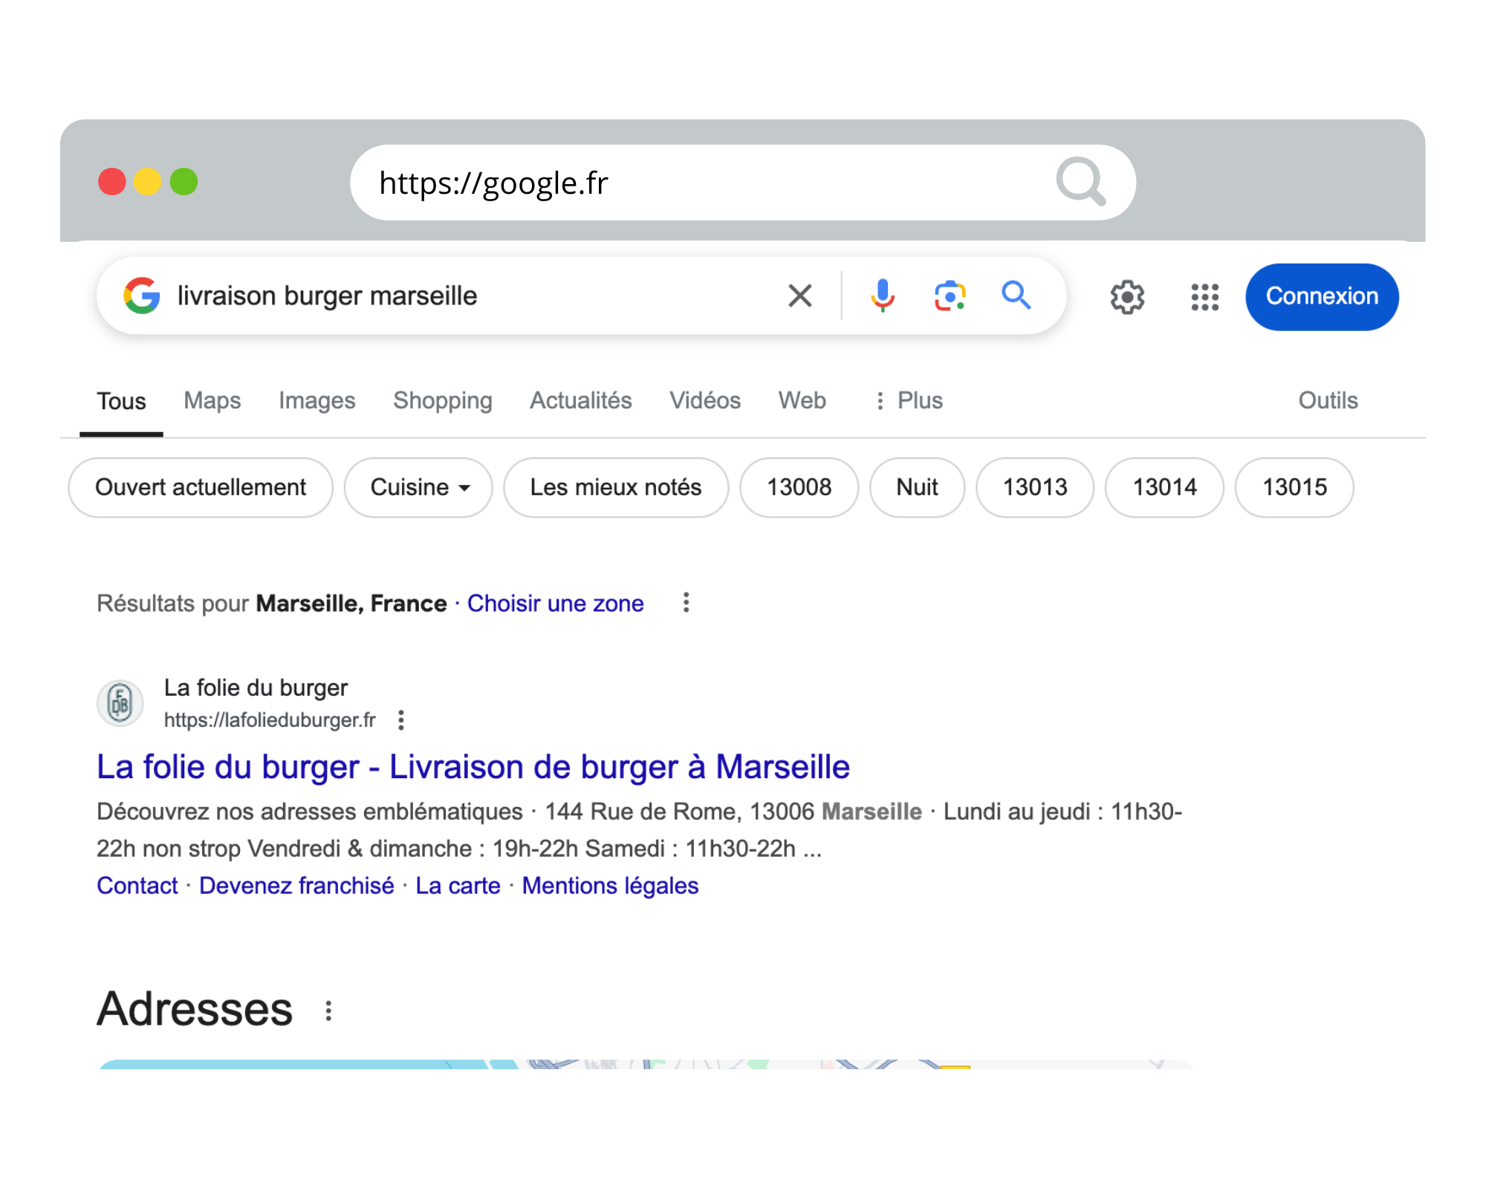This screenshot has height=1188, width=1486.
Task: Open the Actualités tab
Action: click(x=580, y=401)
